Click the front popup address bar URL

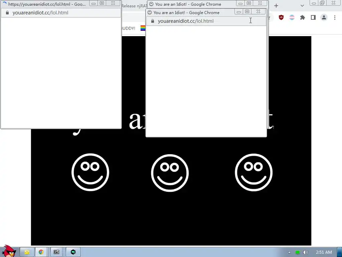[x=186, y=21]
